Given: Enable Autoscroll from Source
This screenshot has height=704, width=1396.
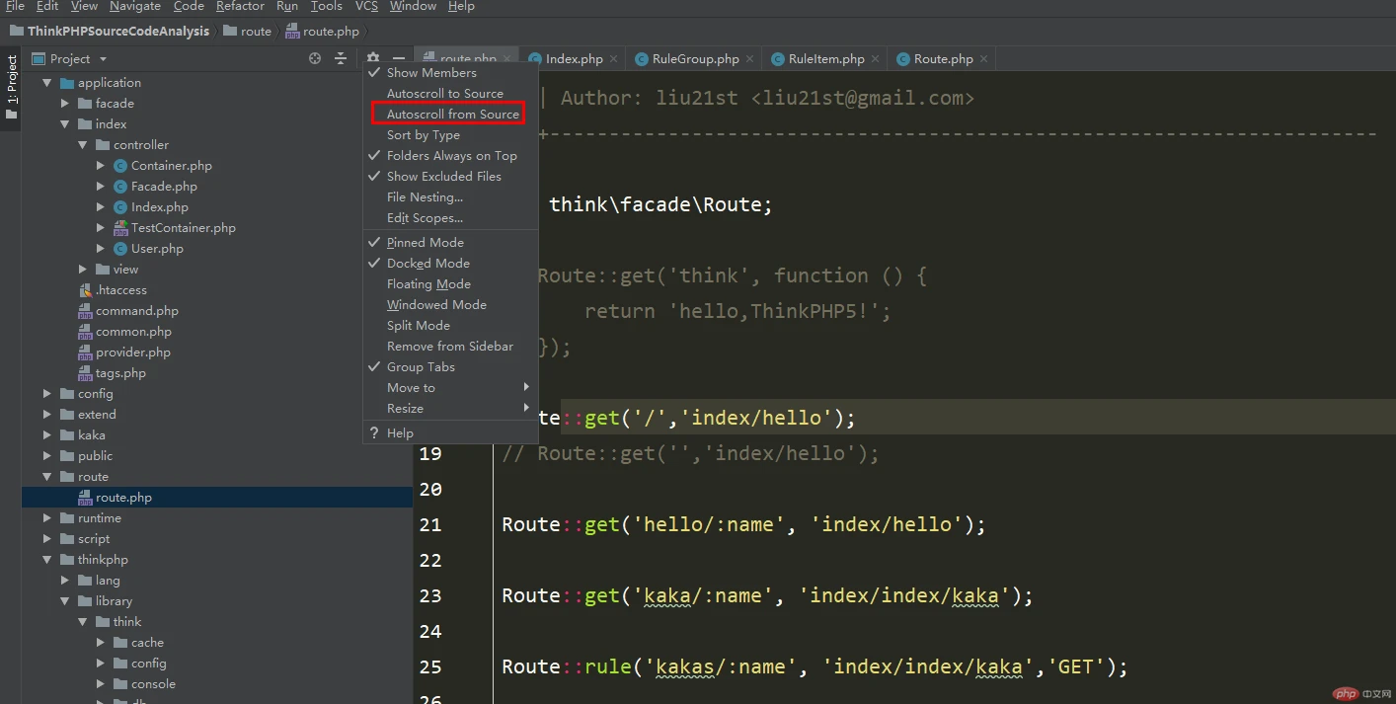Looking at the screenshot, I should coord(452,115).
